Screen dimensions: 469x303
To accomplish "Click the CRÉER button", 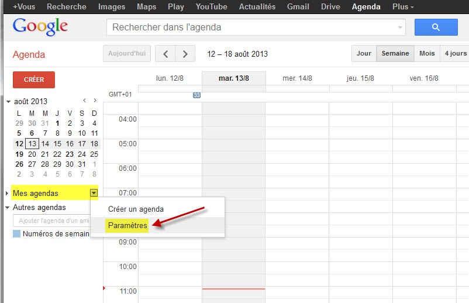I will tap(34, 80).
